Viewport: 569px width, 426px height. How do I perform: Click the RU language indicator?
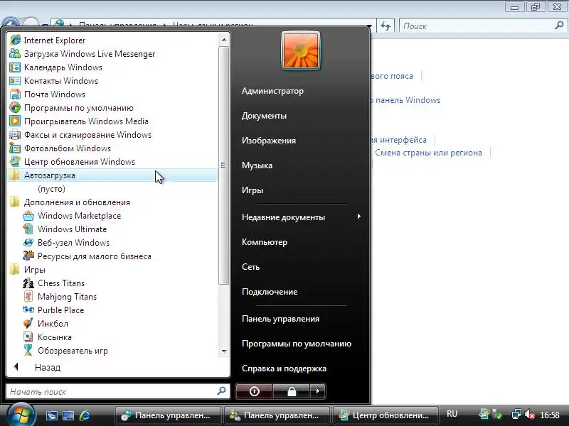click(452, 414)
